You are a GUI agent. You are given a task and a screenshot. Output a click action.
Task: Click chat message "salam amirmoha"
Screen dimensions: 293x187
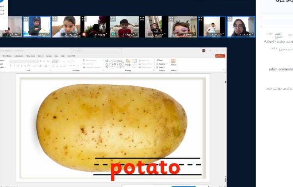pyautogui.click(x=281, y=69)
